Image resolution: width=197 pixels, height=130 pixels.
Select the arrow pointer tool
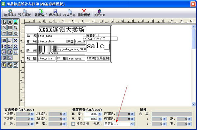tap(4, 22)
